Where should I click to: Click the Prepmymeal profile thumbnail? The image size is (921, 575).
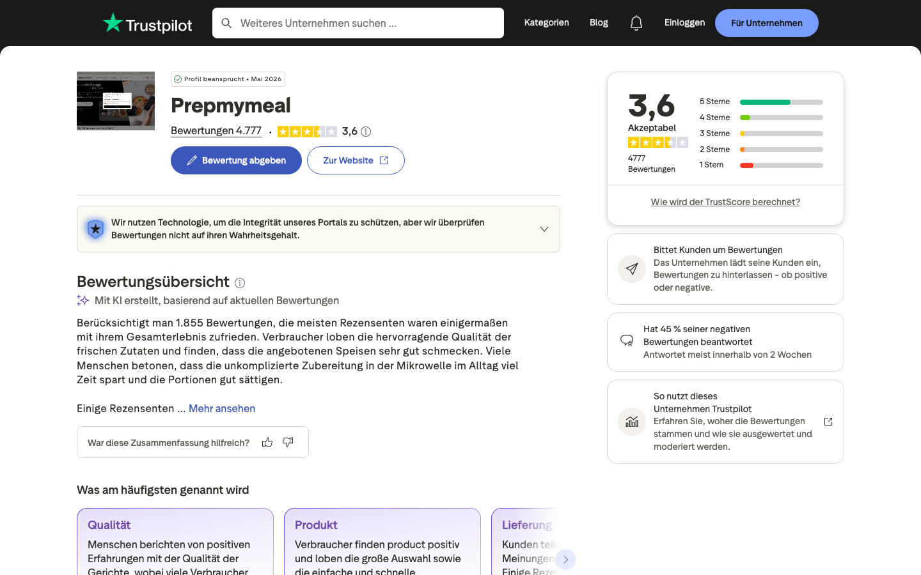[116, 101]
